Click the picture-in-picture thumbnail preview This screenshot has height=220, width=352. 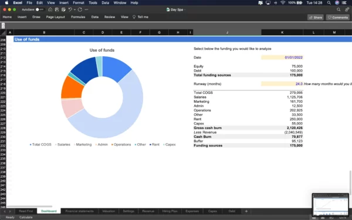(330, 205)
